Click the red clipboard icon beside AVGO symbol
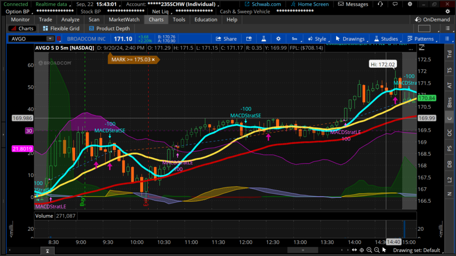Viewport: 456px width, 256px height. 59,39
